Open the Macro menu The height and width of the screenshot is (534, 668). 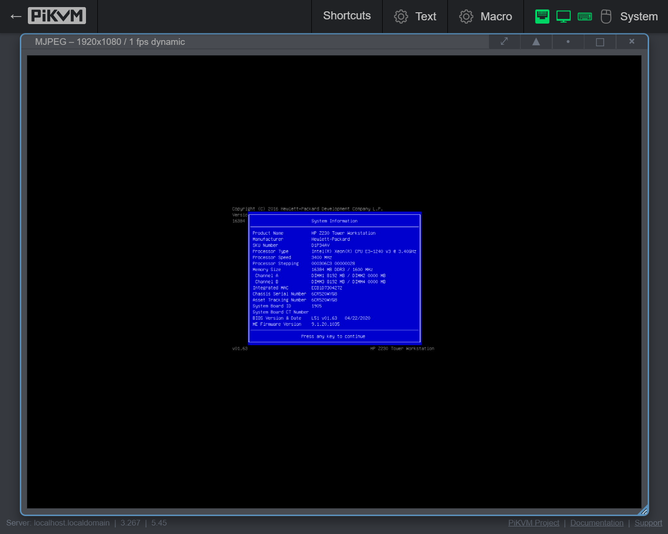[x=486, y=16]
